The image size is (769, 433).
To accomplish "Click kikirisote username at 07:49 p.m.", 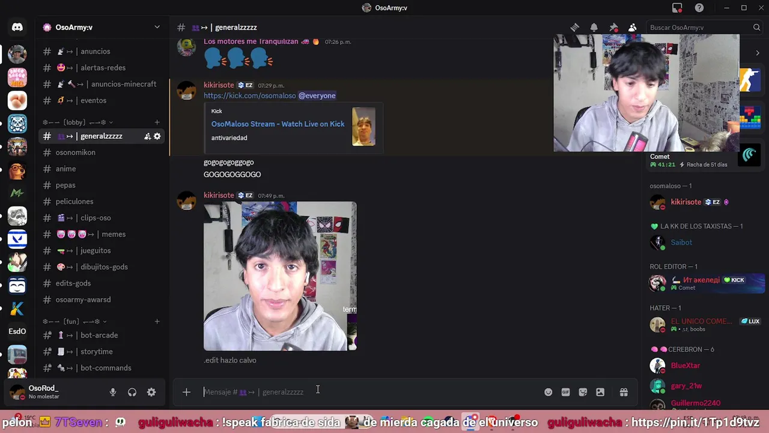I will [x=219, y=195].
